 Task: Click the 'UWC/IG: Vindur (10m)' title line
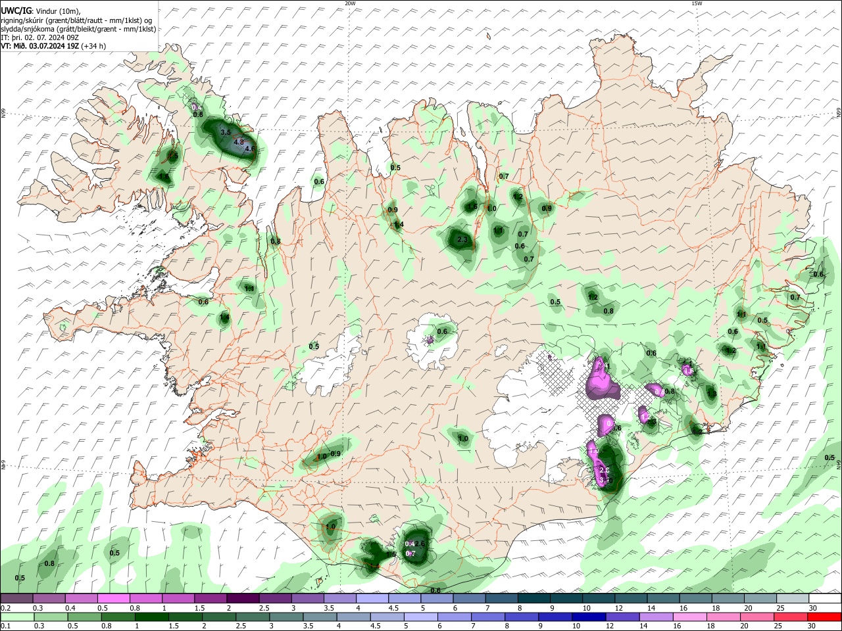[x=41, y=11]
